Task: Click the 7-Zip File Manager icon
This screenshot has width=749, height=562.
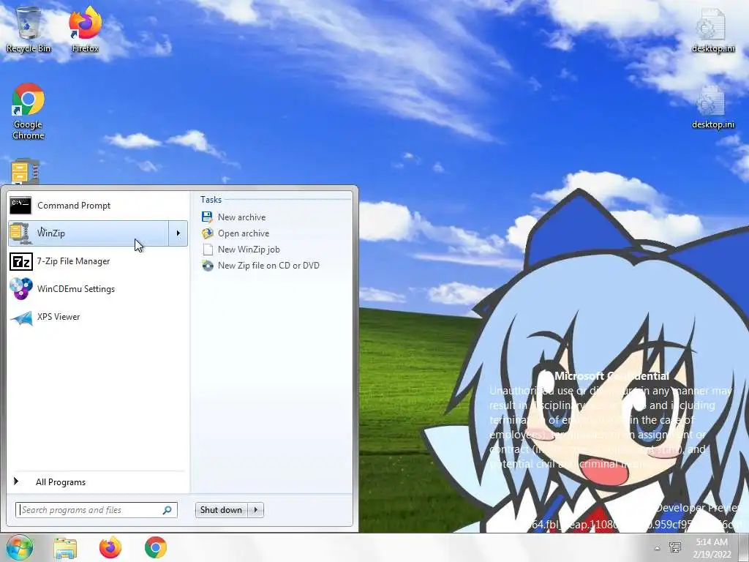Action: point(21,261)
